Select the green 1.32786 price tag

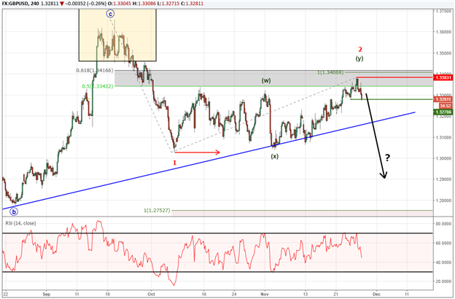pos(443,112)
